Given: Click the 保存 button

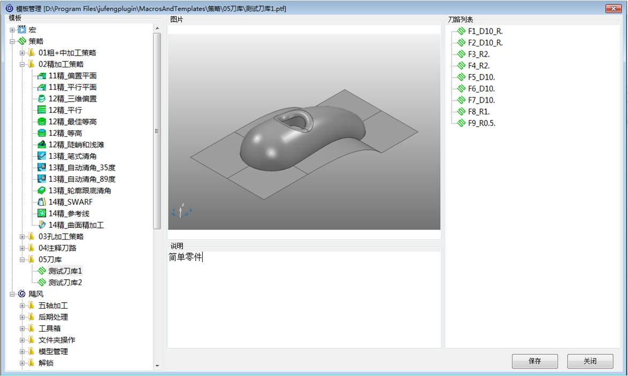Looking at the screenshot, I should (x=535, y=361).
